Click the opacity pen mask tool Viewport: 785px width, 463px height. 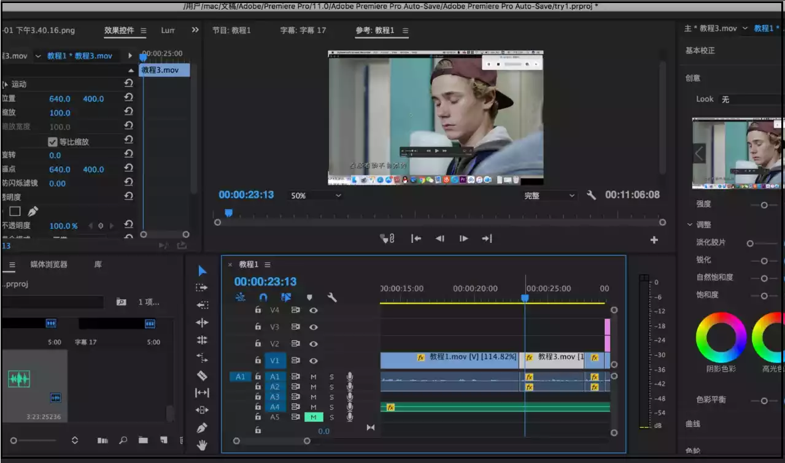[x=33, y=212]
